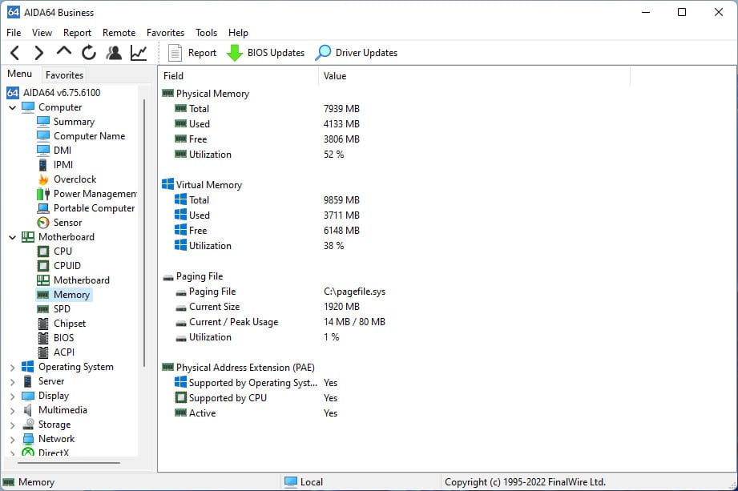Image resolution: width=738 pixels, height=491 pixels.
Task: Click the Chipset icon in tree
Action: 43,324
